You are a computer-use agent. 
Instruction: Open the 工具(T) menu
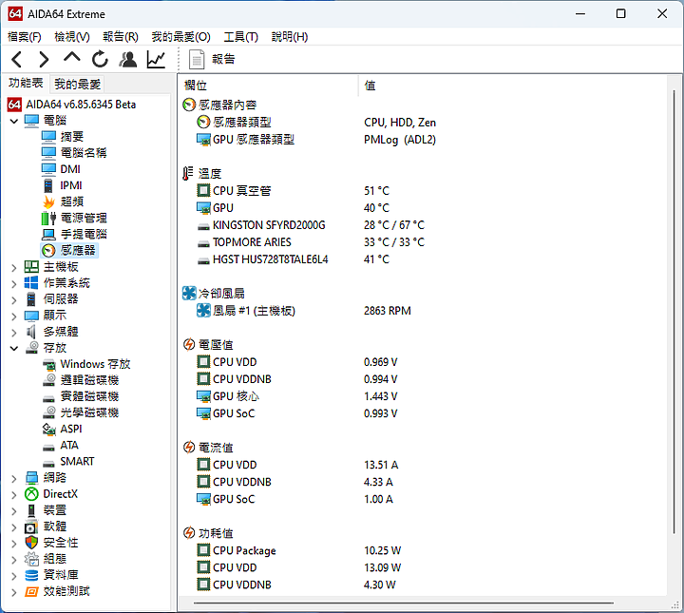click(240, 37)
